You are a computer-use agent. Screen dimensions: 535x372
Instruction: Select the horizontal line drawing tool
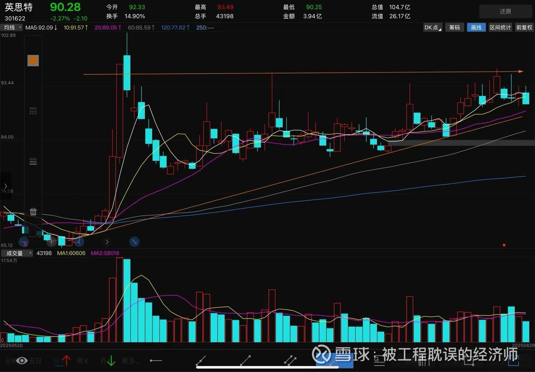coord(156,361)
